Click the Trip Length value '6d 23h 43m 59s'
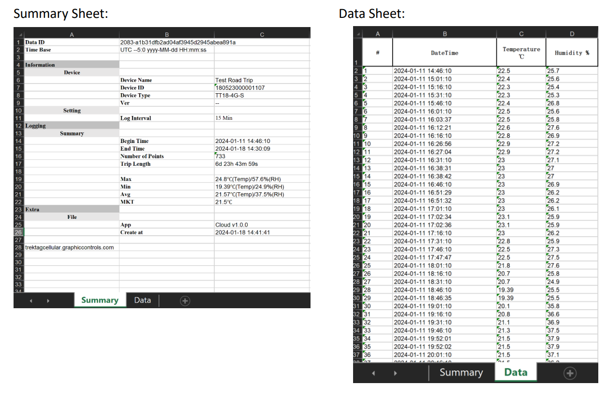The image size is (607, 400). 262,164
